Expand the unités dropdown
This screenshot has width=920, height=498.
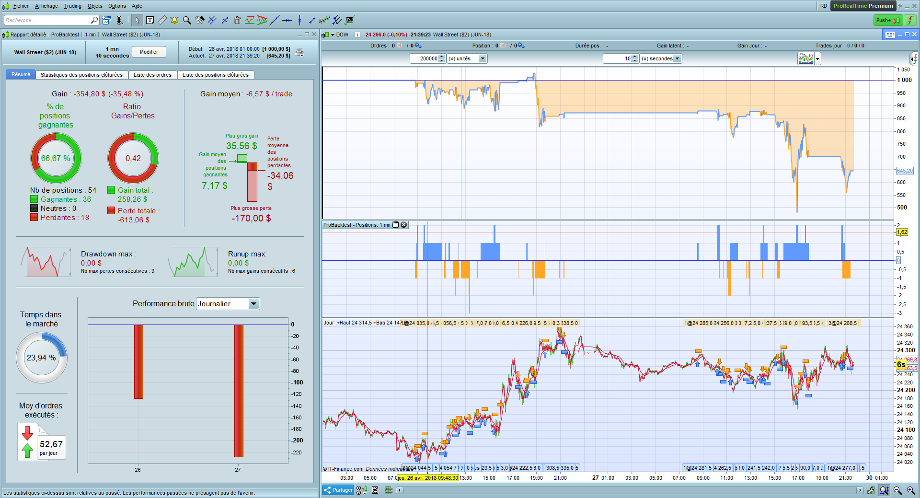(x=483, y=58)
